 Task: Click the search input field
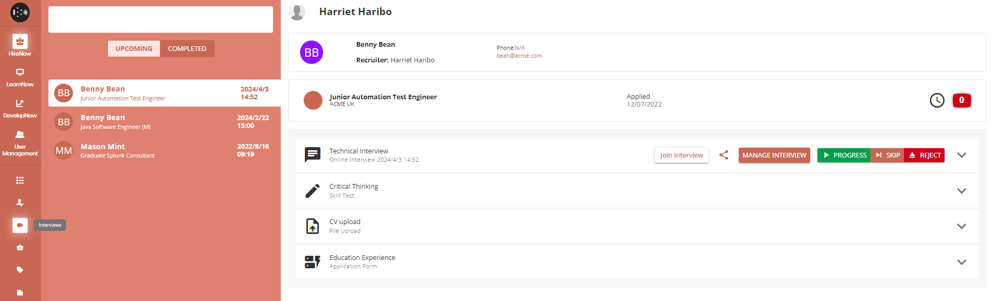pos(160,20)
